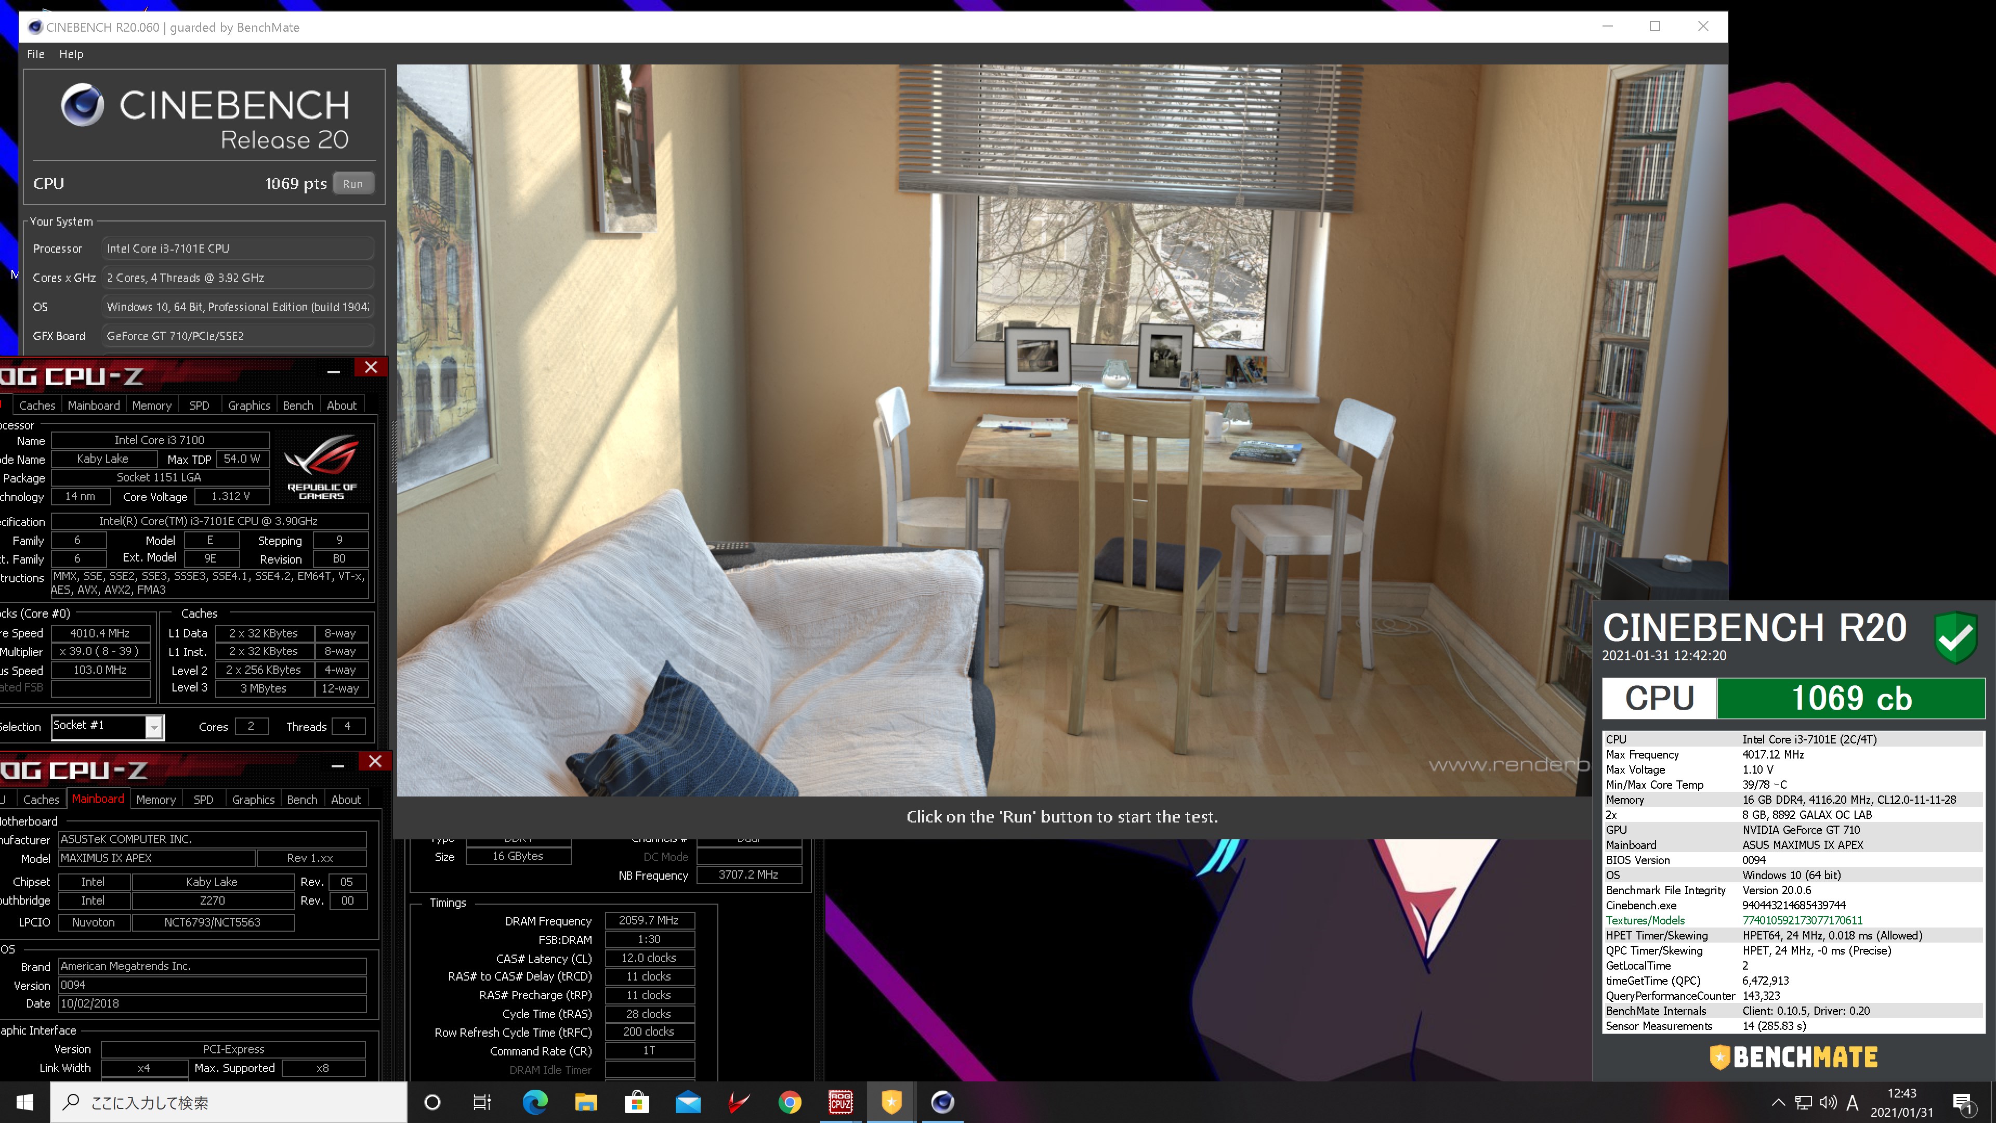1996x1123 pixels.
Task: Open SPD tab in upper CPU-Z window
Action: coord(199,406)
